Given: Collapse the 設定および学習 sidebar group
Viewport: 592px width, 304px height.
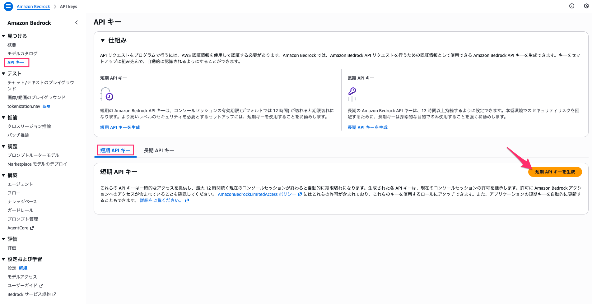Looking at the screenshot, I should click(3, 259).
